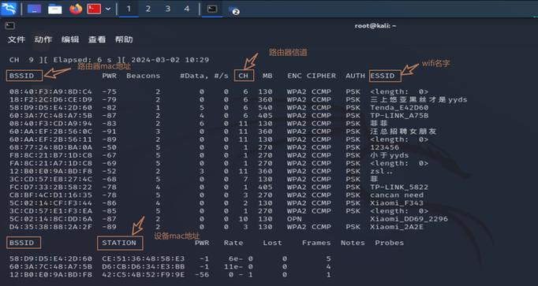Launch the red terminal emulator icon

94,9
